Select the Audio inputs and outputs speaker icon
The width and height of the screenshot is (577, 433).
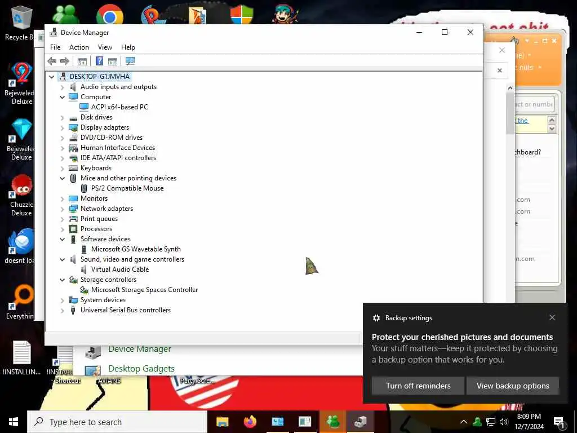tap(73, 87)
